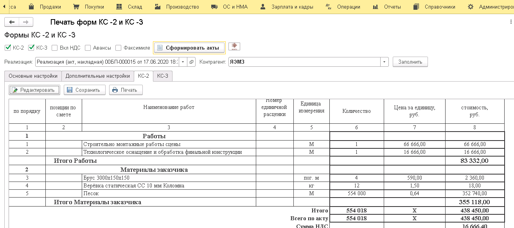Click the Покупки shopping cart icon
The height and width of the screenshot is (228, 514).
pos(76,7)
